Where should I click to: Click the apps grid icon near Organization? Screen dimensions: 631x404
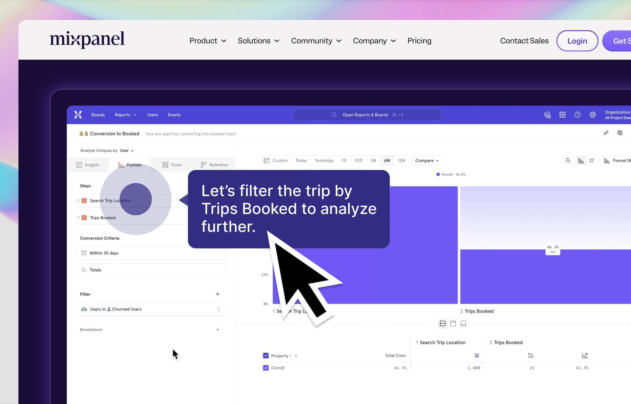point(562,115)
